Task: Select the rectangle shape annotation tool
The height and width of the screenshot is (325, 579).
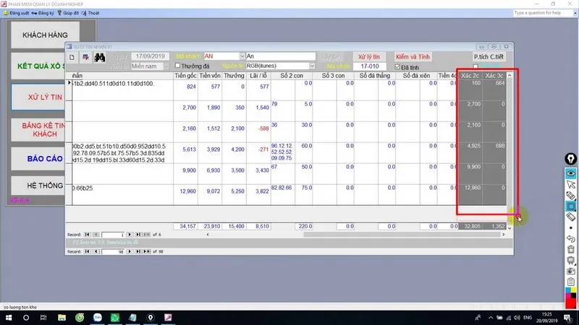Action: pos(570,206)
